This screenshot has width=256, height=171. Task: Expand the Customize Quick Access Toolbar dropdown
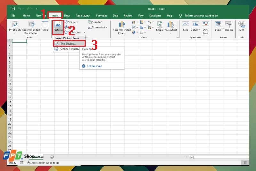click(x=36, y=9)
